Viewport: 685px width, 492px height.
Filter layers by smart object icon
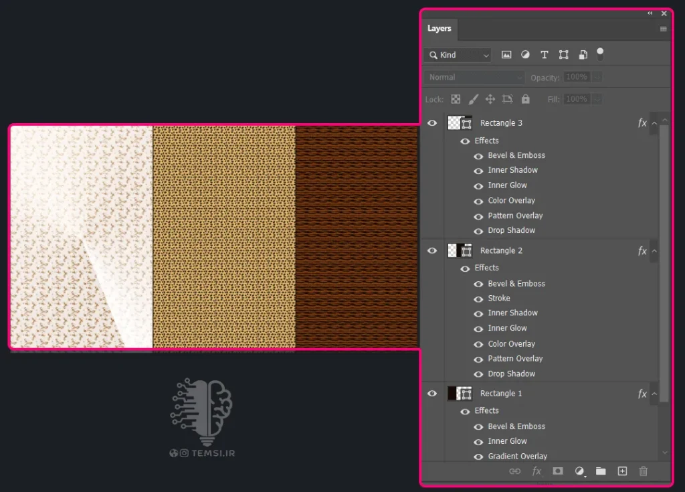coord(583,55)
